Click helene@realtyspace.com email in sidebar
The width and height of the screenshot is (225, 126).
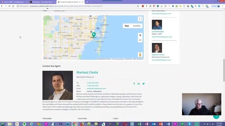point(161,14)
